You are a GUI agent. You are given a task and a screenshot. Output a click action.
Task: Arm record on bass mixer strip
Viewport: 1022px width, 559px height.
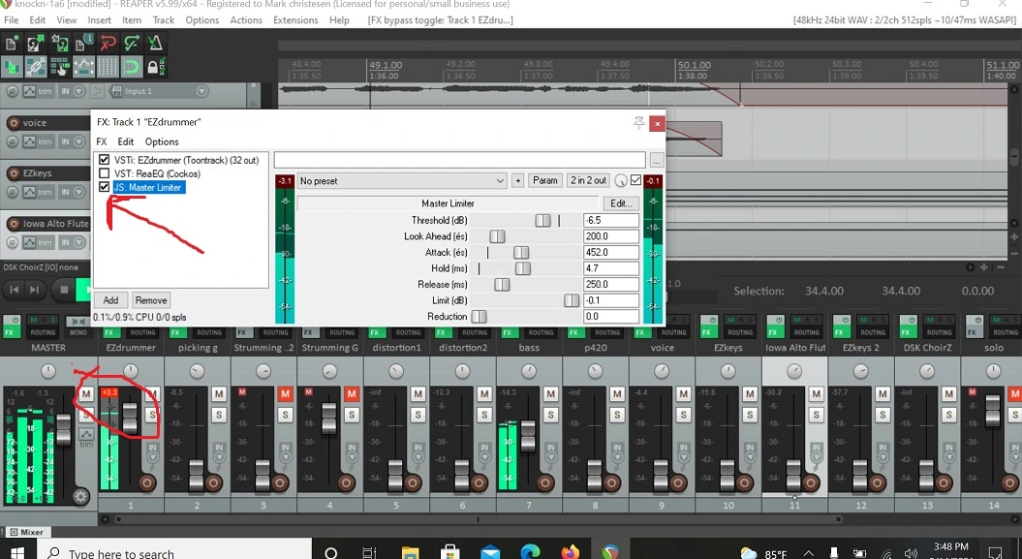(x=545, y=482)
